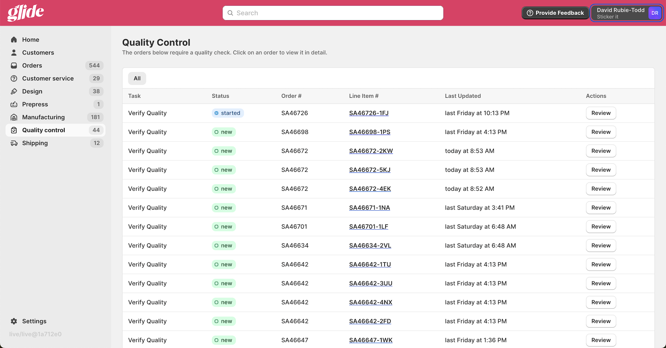Click Review for SA46642-2FD
The image size is (666, 348).
pyautogui.click(x=601, y=321)
